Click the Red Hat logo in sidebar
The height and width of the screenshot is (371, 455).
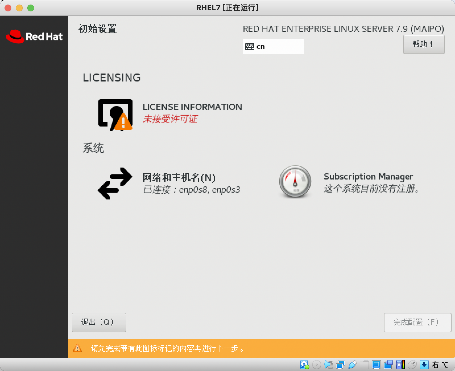tap(34, 36)
